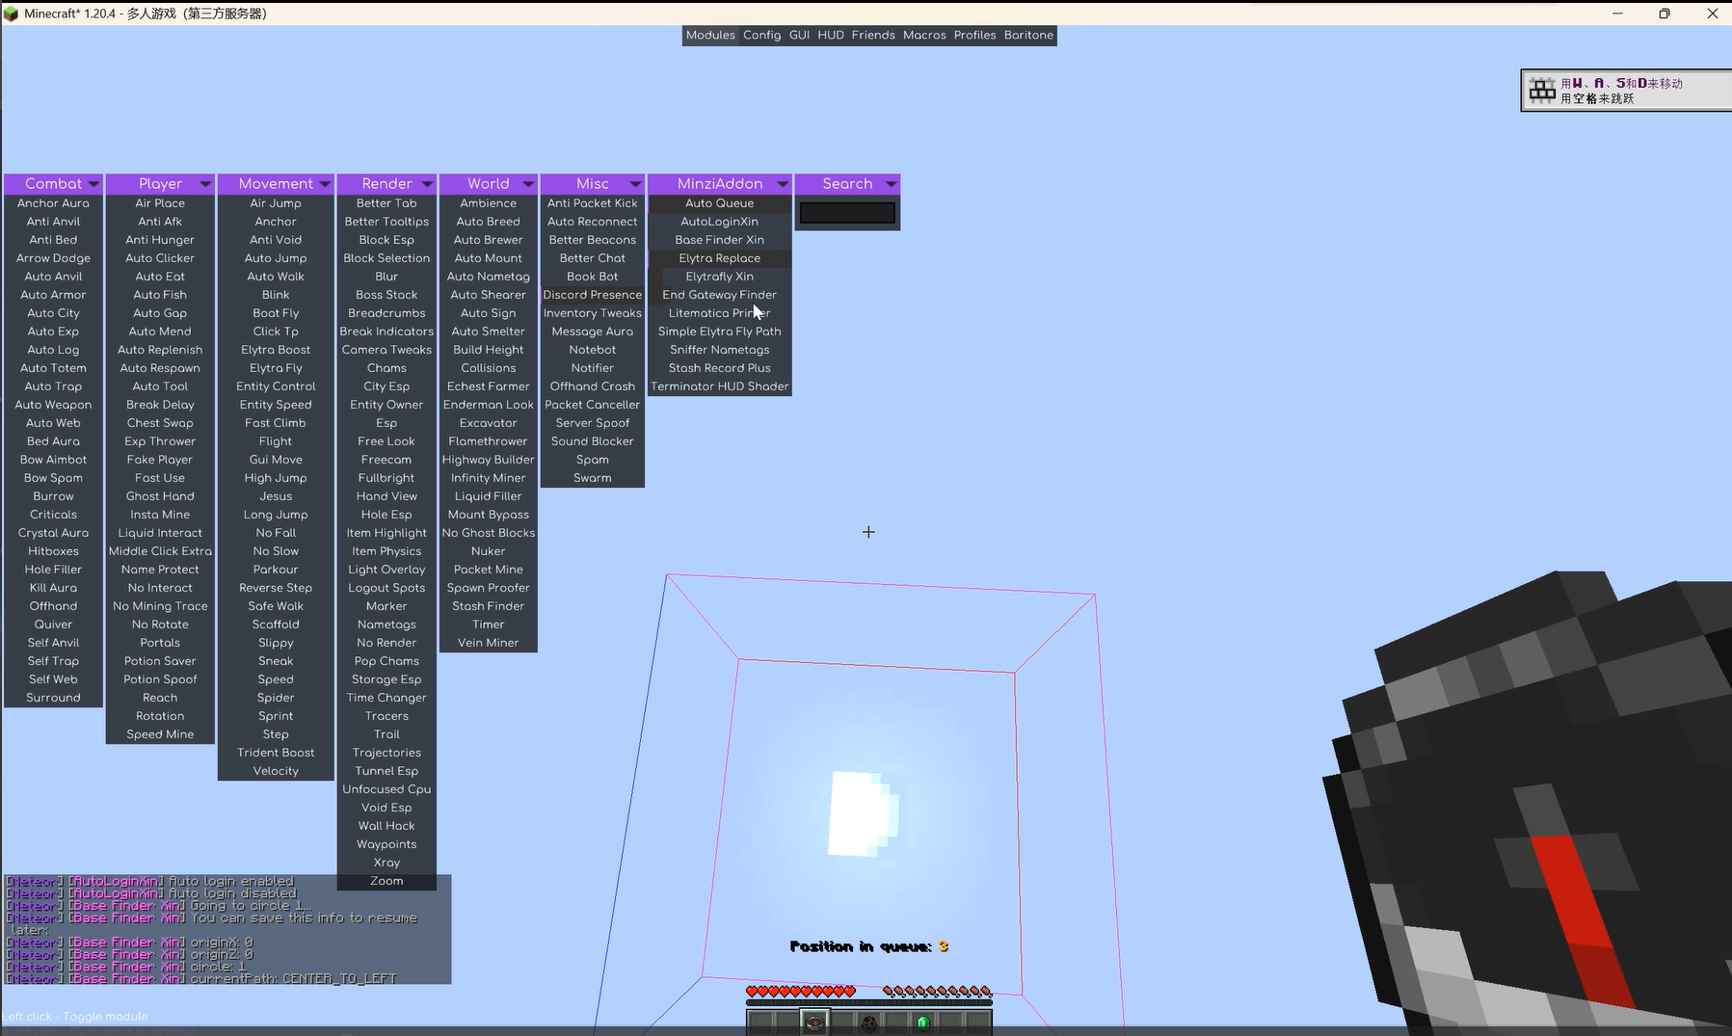Toggle the Auto Queue module
The width and height of the screenshot is (1732, 1036).
pos(720,203)
